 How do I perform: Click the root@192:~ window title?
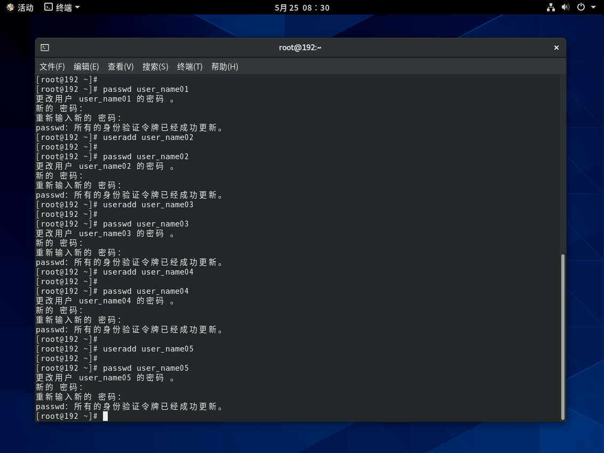point(300,48)
